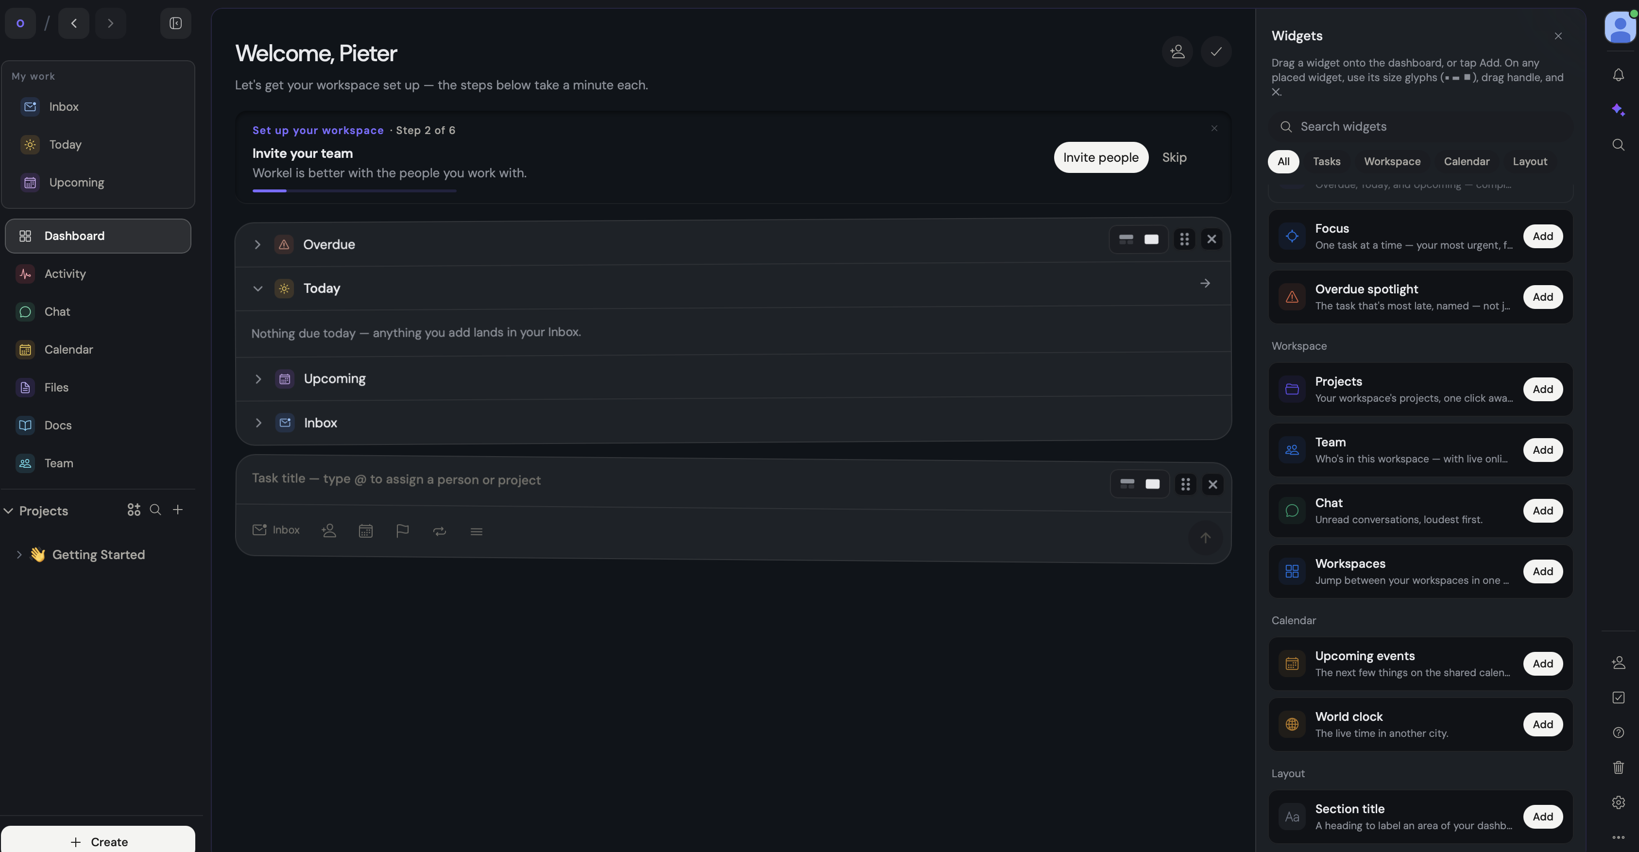Select the All widgets filter tab

click(x=1283, y=162)
